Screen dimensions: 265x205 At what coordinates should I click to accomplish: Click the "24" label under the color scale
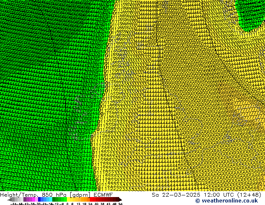[x=90, y=204]
